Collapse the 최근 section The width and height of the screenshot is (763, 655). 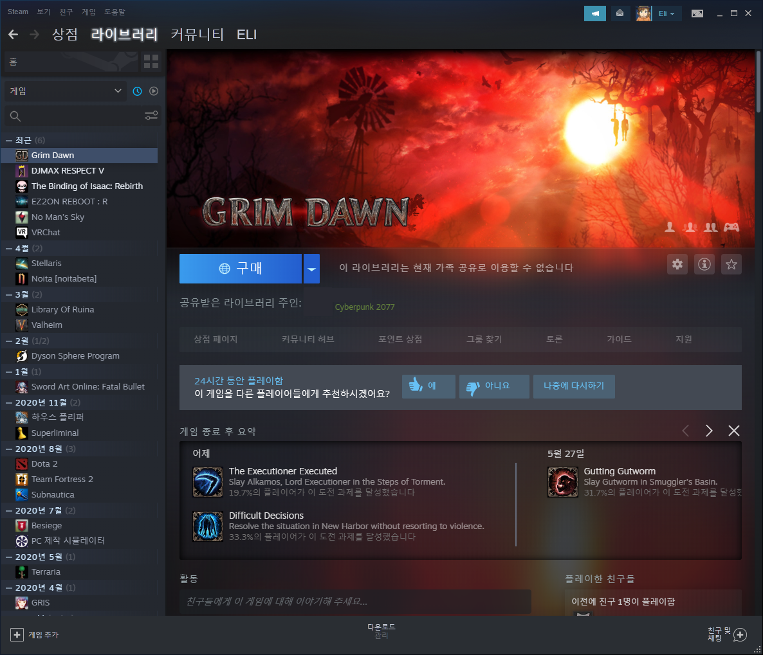pyautogui.click(x=9, y=140)
